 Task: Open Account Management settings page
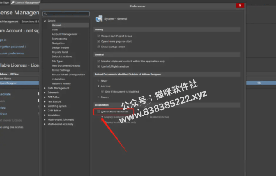65,34
